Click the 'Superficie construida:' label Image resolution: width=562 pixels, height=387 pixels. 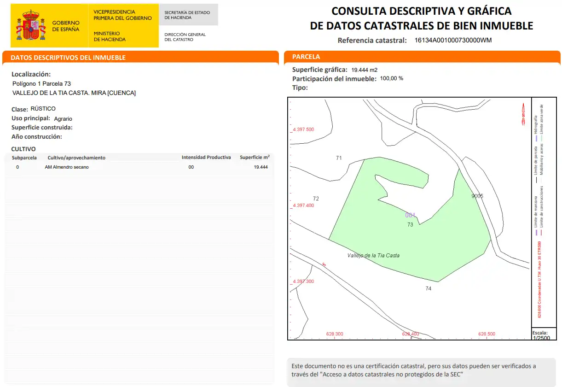42,128
